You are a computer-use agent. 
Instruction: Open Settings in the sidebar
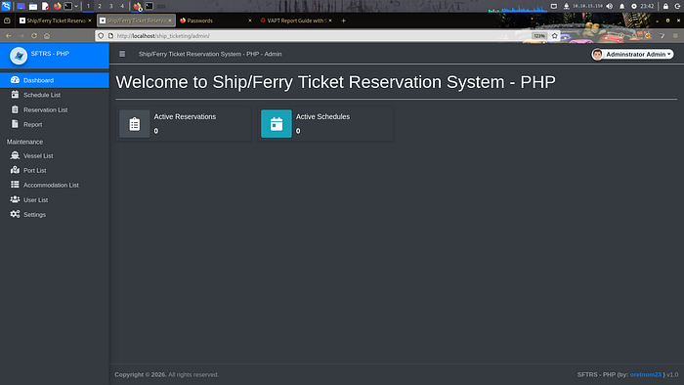(55, 215)
